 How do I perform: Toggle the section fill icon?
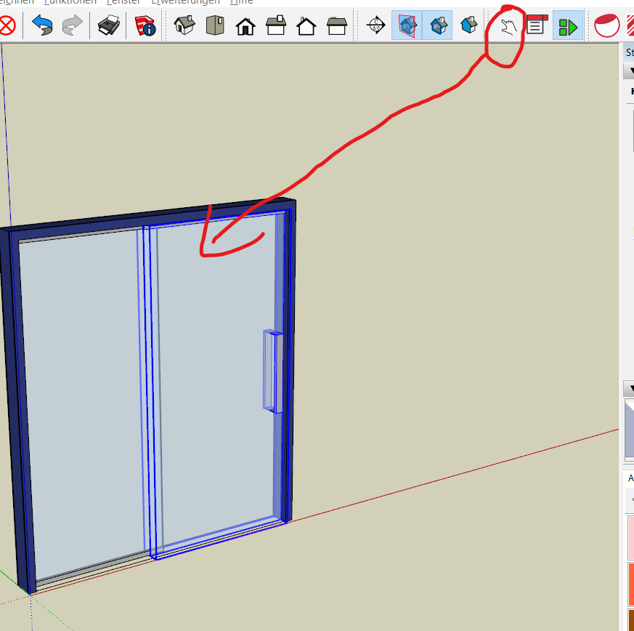point(468,26)
